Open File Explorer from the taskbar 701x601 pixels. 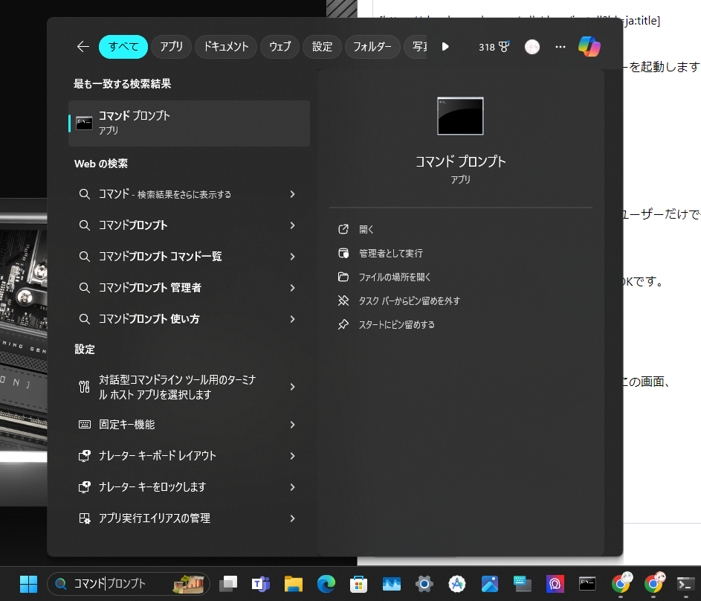coord(294,584)
